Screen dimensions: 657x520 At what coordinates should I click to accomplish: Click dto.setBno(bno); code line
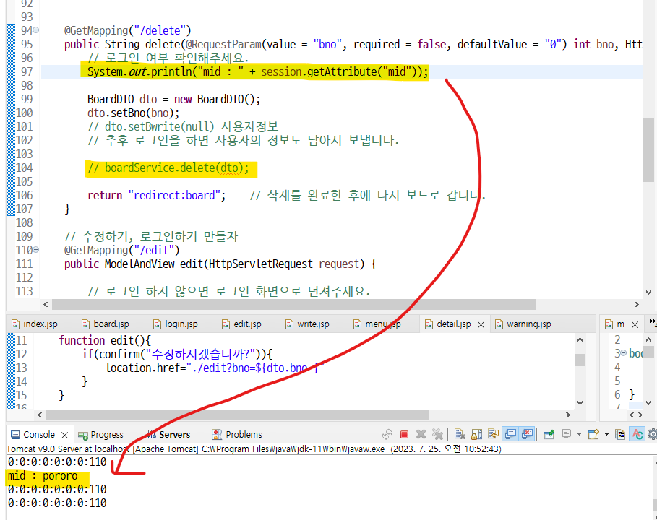[133, 113]
